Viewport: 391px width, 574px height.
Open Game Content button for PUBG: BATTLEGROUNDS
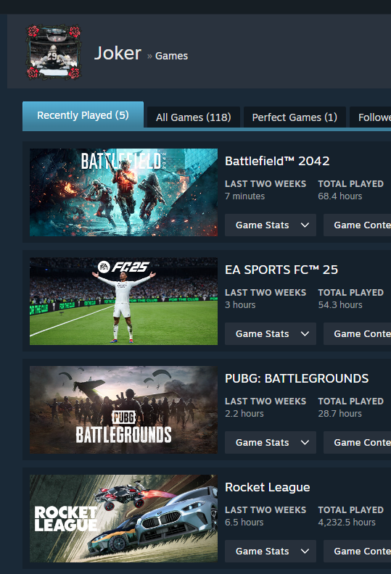[358, 442]
